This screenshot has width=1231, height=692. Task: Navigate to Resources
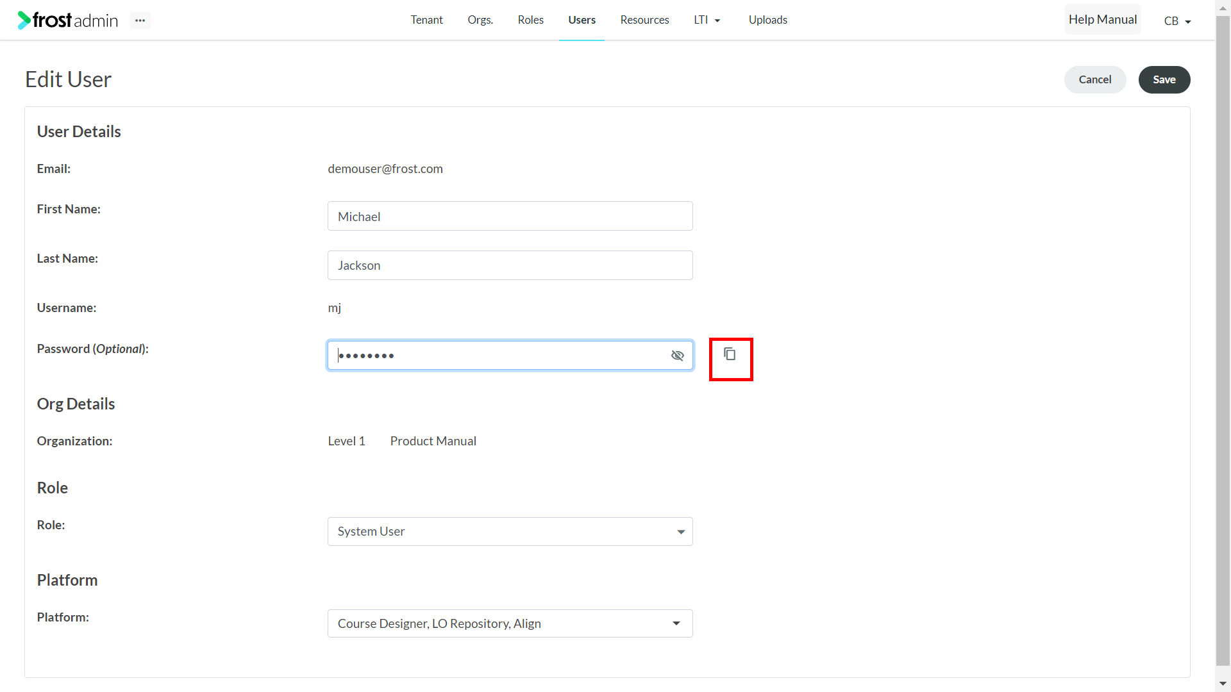[x=644, y=20]
